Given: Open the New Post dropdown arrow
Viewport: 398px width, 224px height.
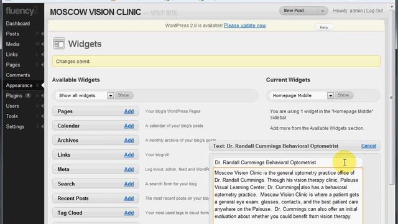Looking at the screenshot, I should (323, 11).
